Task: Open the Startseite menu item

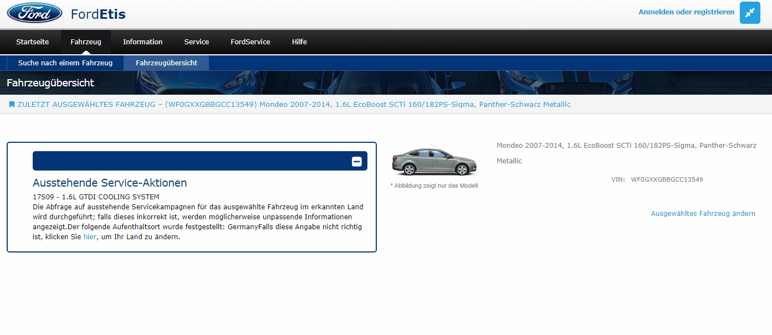Action: tap(32, 42)
